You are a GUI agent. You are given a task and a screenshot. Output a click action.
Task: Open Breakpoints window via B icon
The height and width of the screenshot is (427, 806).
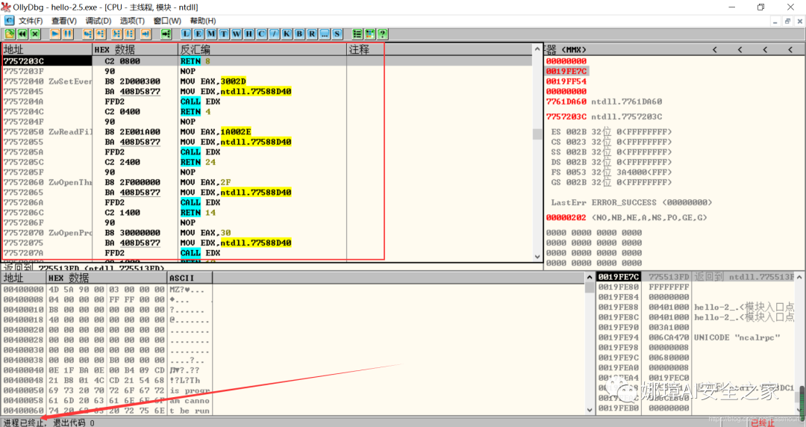[x=299, y=34]
